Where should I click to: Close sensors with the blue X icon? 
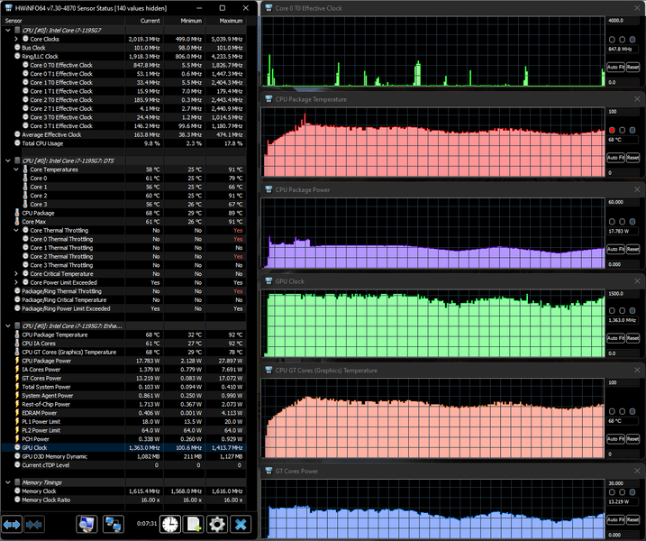click(x=240, y=524)
